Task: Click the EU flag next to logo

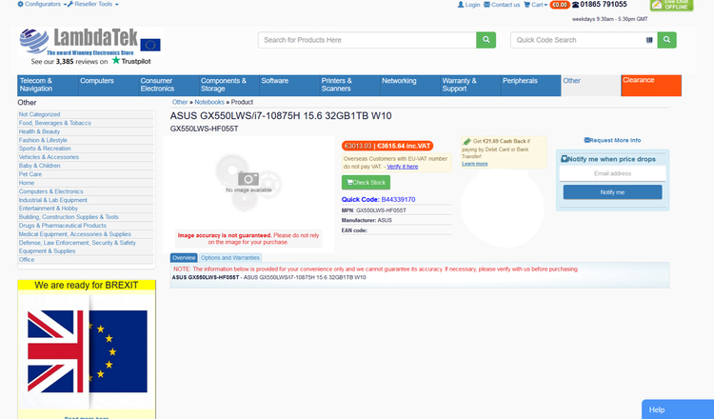Action: pos(150,45)
